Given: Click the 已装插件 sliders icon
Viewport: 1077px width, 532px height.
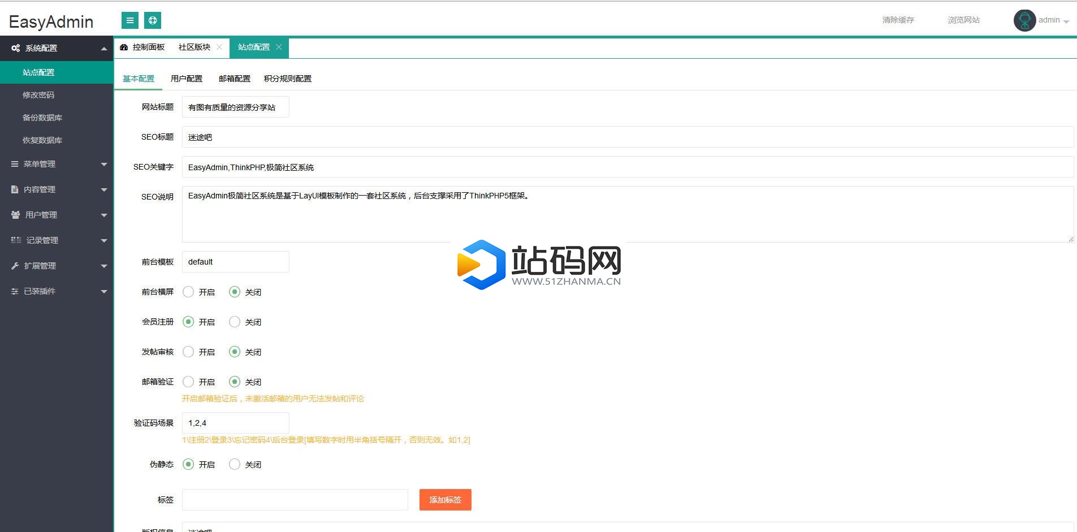Looking at the screenshot, I should pos(15,291).
